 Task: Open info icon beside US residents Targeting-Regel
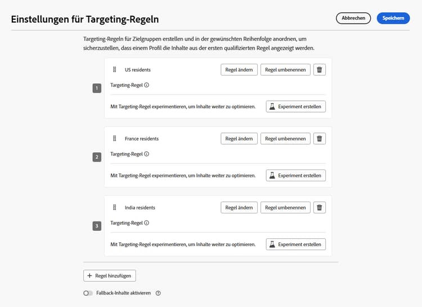[146, 85]
